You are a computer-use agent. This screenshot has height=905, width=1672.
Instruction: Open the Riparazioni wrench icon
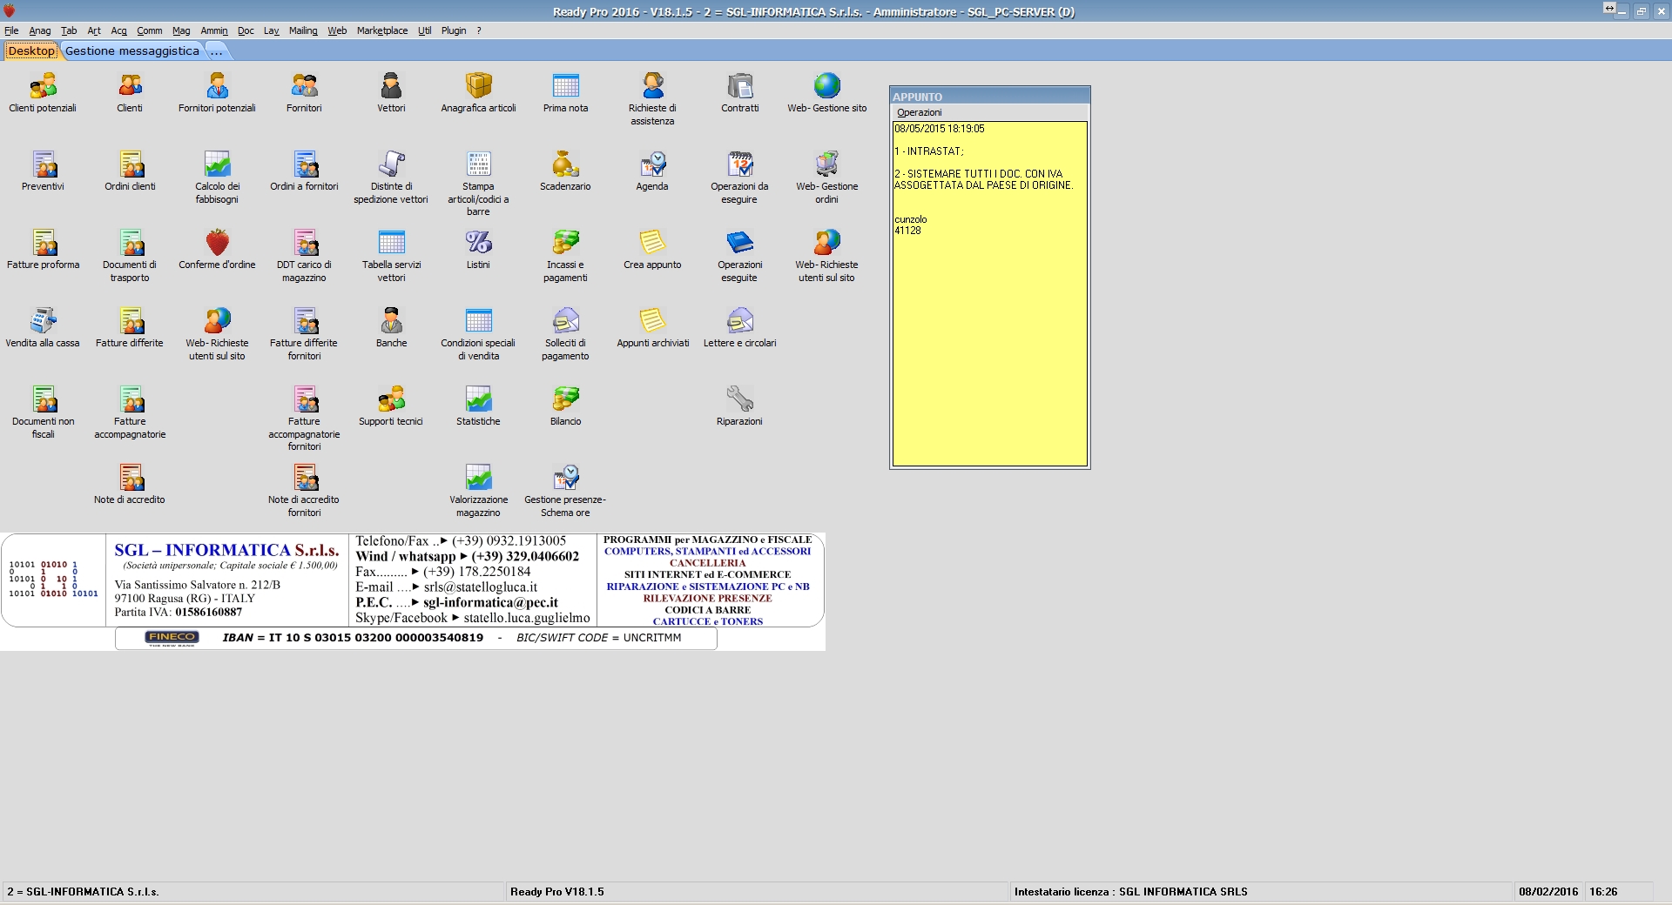pyautogui.click(x=739, y=399)
